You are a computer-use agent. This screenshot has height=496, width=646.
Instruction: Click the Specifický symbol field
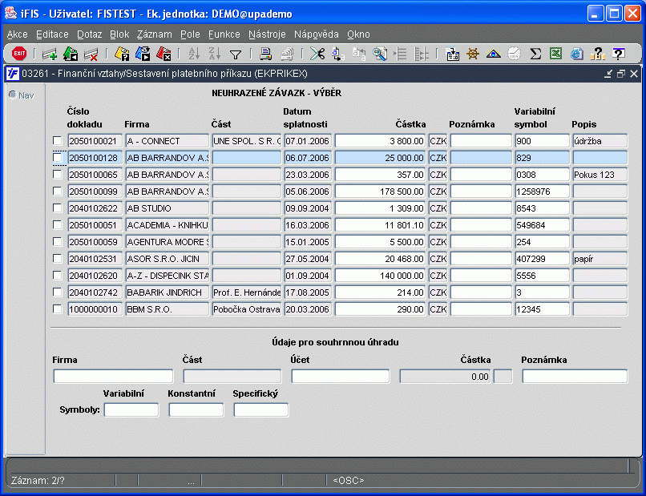(x=261, y=410)
